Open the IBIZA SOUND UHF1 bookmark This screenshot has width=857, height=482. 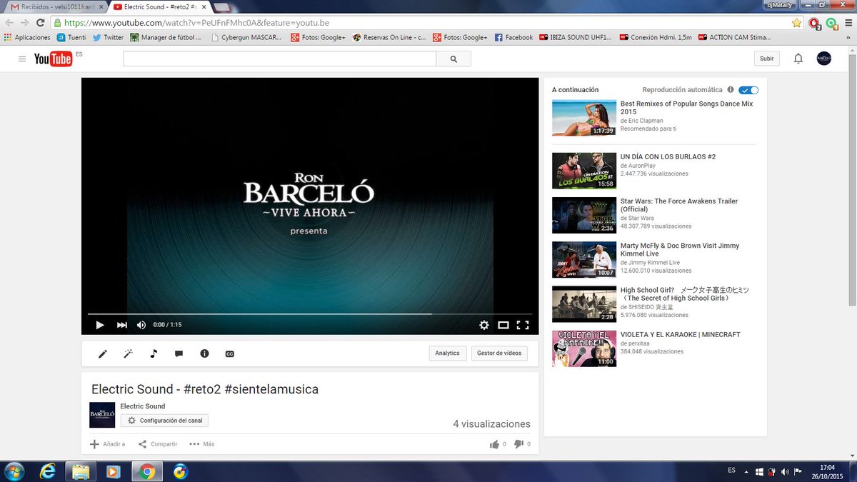click(576, 37)
